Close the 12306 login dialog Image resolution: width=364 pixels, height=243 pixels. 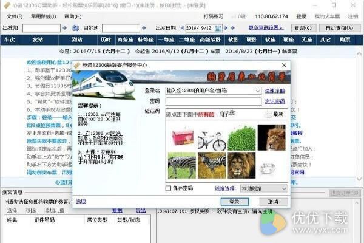[x=284, y=66]
